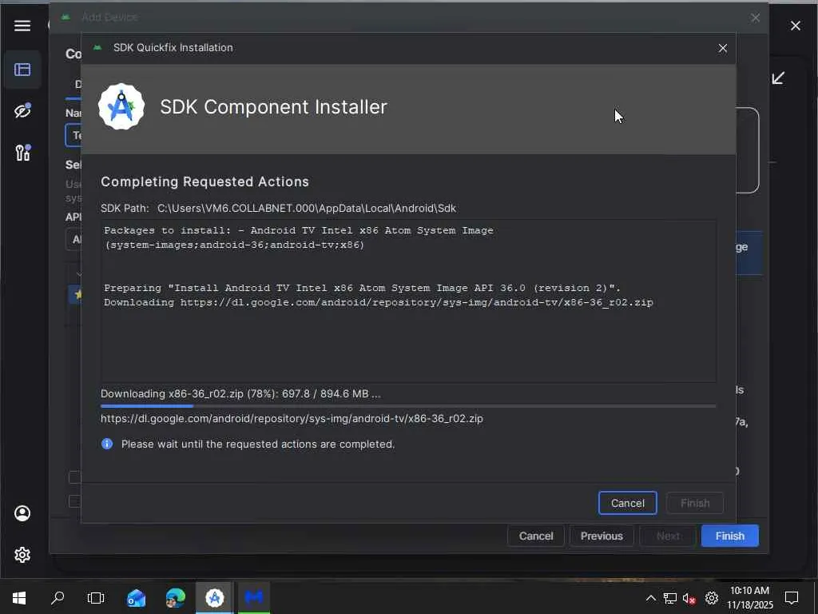Click Cancel in the Add Device window

click(x=536, y=536)
